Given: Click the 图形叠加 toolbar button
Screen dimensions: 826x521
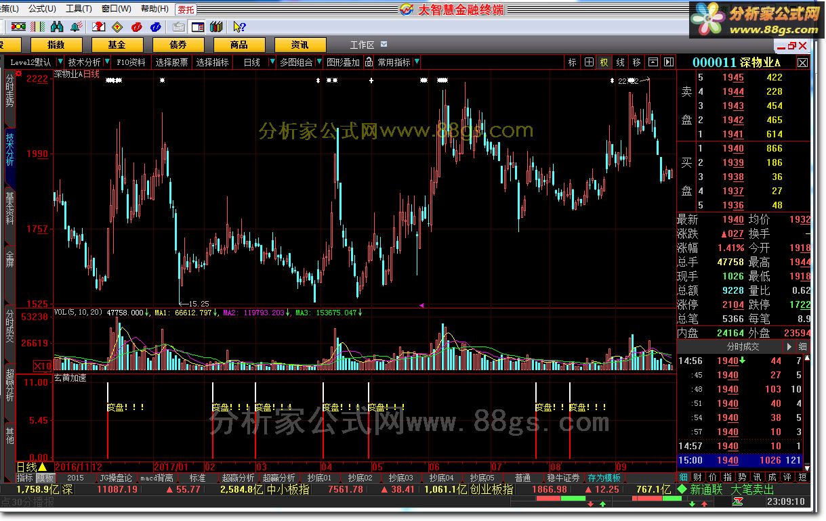Looking at the screenshot, I should pyautogui.click(x=343, y=62).
